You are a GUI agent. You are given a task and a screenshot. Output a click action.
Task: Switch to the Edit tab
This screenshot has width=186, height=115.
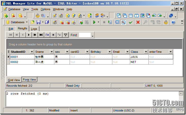tap(11, 29)
